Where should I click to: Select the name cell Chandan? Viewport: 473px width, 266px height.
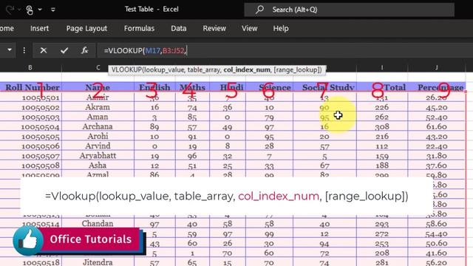pos(98,224)
